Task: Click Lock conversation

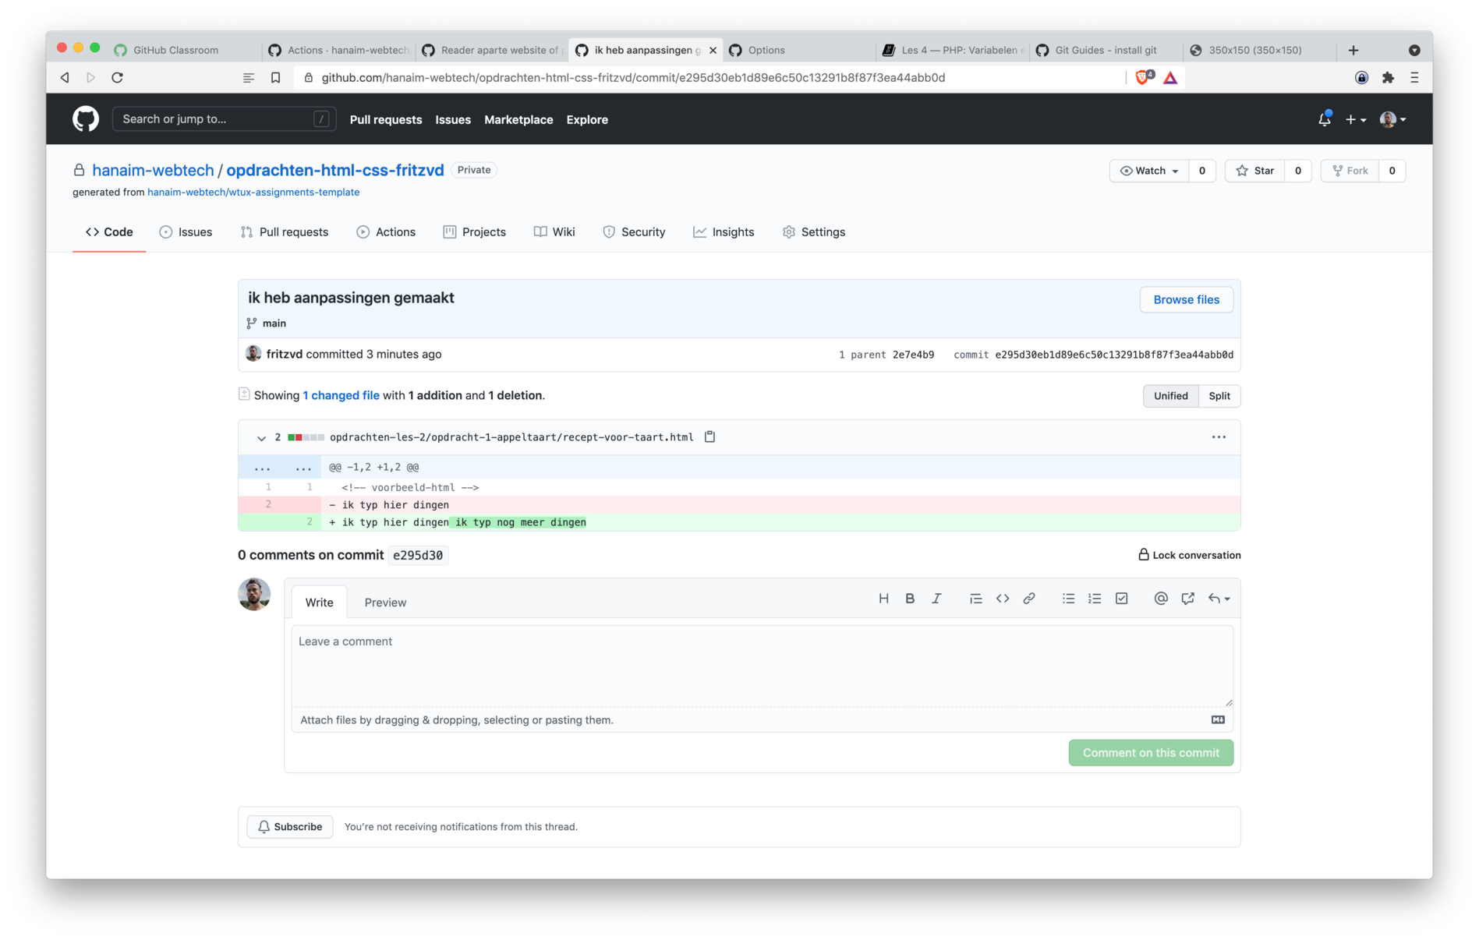Action: (1189, 555)
